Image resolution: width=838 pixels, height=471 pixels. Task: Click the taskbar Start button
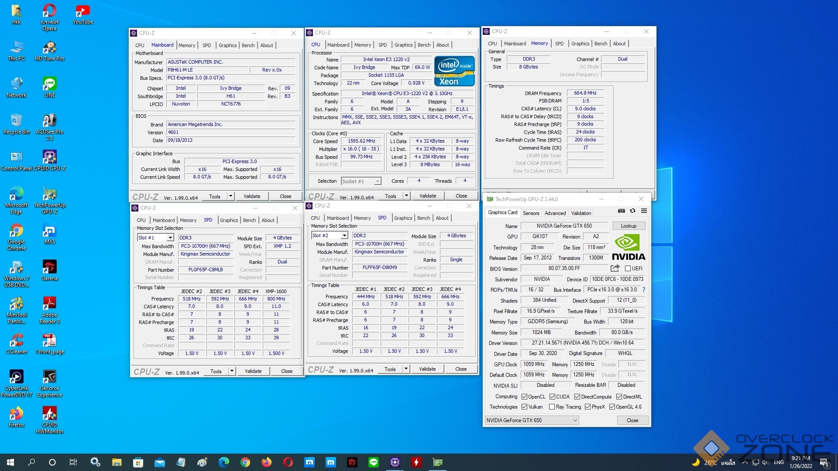tap(10, 462)
